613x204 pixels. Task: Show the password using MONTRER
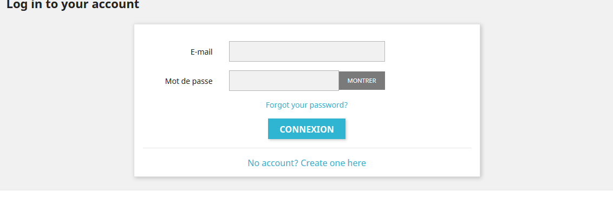362,81
